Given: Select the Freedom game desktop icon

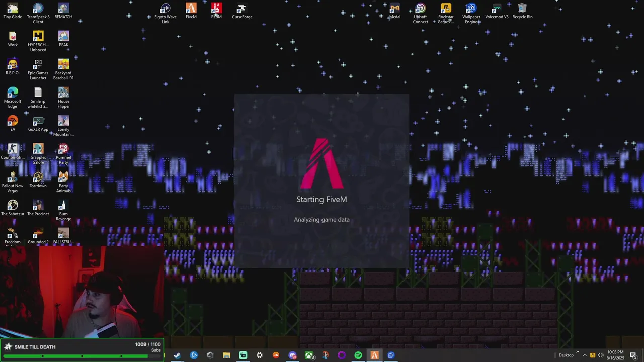Looking at the screenshot, I should pos(13,236).
